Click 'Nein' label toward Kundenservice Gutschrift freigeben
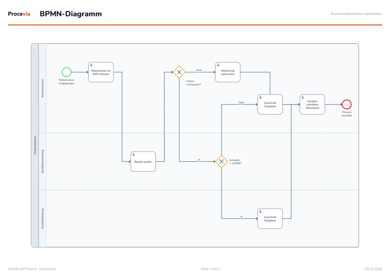390x275 pixels. click(241, 102)
